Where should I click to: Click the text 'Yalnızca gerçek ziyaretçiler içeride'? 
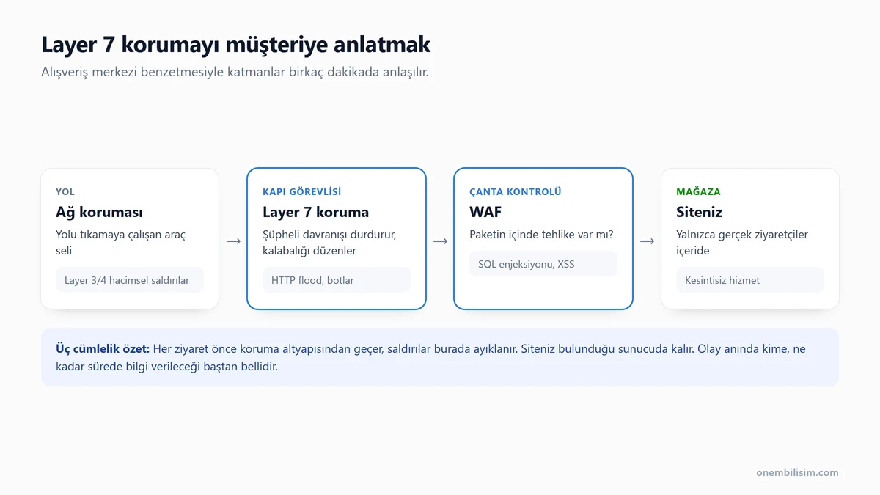click(742, 243)
